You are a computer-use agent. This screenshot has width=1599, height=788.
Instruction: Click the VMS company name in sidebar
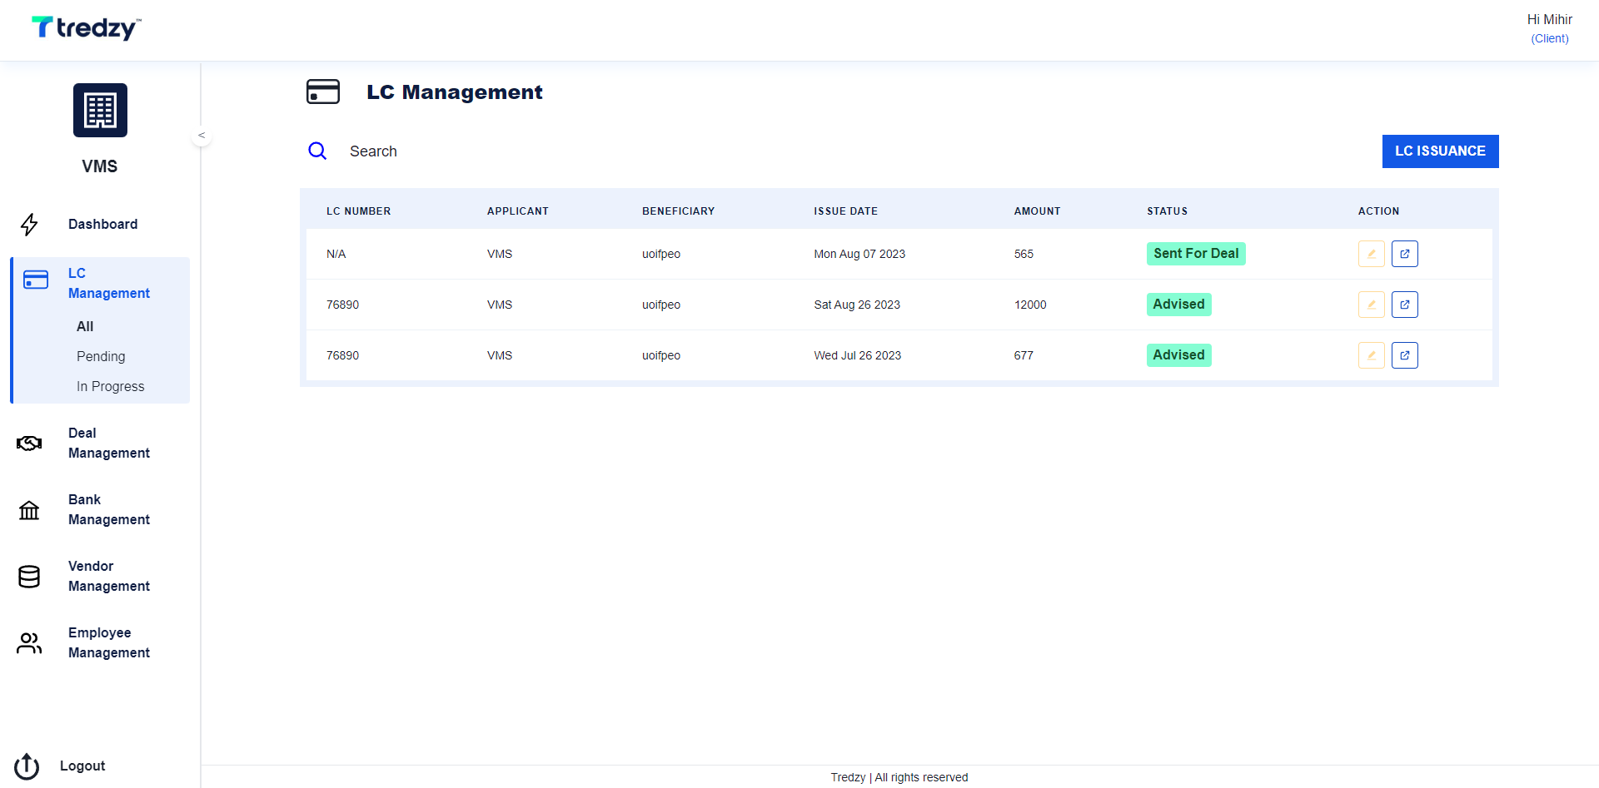point(100,166)
